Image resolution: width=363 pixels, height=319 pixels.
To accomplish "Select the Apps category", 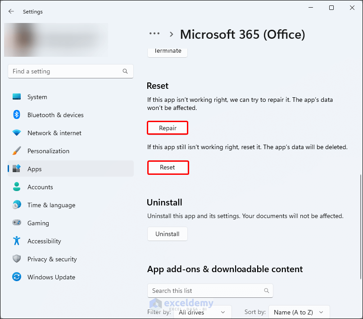I will point(71,169).
